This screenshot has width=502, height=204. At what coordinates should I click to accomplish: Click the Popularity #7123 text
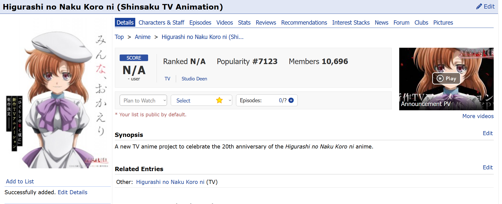pyautogui.click(x=247, y=61)
